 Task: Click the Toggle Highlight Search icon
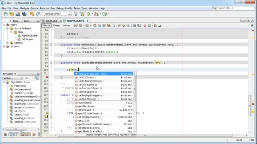point(109,26)
